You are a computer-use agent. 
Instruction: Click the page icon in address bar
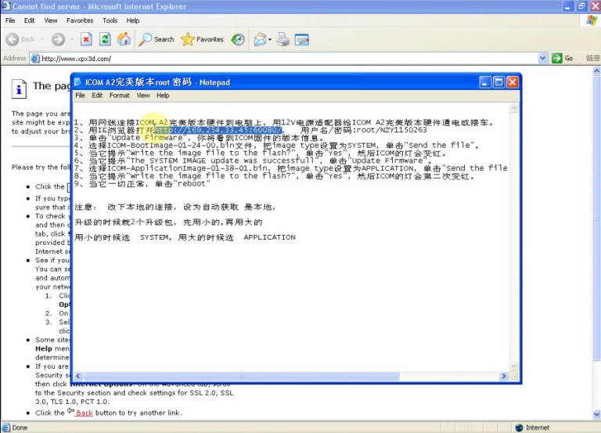pos(35,58)
